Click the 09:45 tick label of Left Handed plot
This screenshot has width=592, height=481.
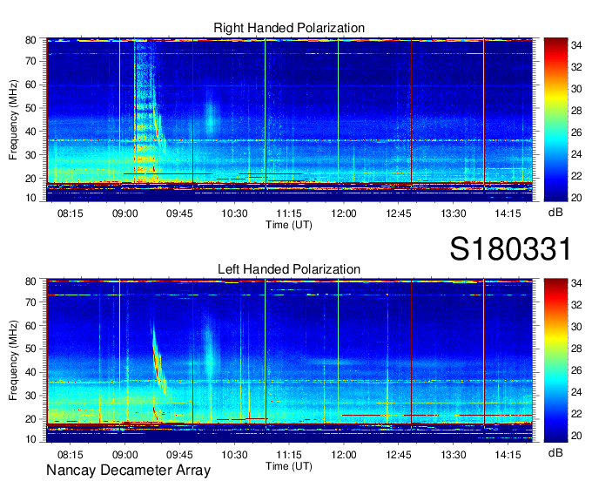coord(179,455)
